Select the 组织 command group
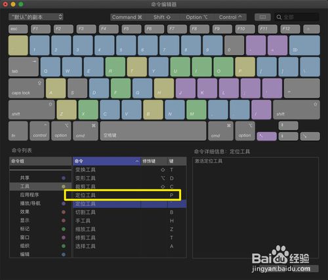Screen dimensions: 328x280 pyautogui.click(x=41, y=246)
